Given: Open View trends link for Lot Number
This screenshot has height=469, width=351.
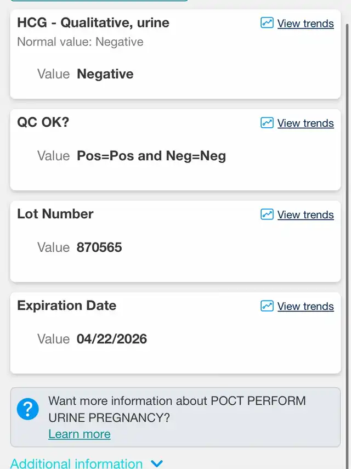Looking at the screenshot, I should pyautogui.click(x=305, y=214).
